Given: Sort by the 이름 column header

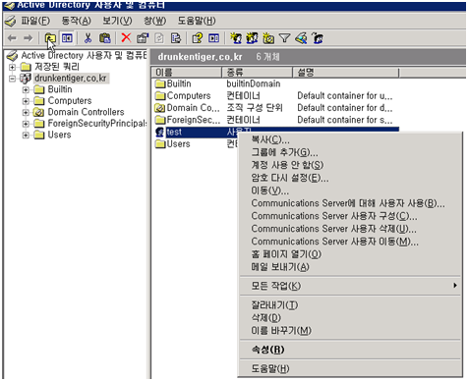Looking at the screenshot, I should [187, 72].
